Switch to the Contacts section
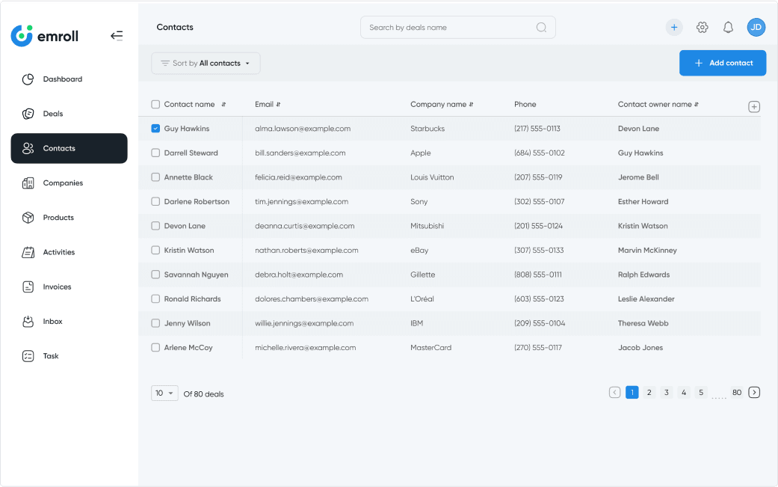Viewport: 778px width, 487px height. [x=69, y=148]
